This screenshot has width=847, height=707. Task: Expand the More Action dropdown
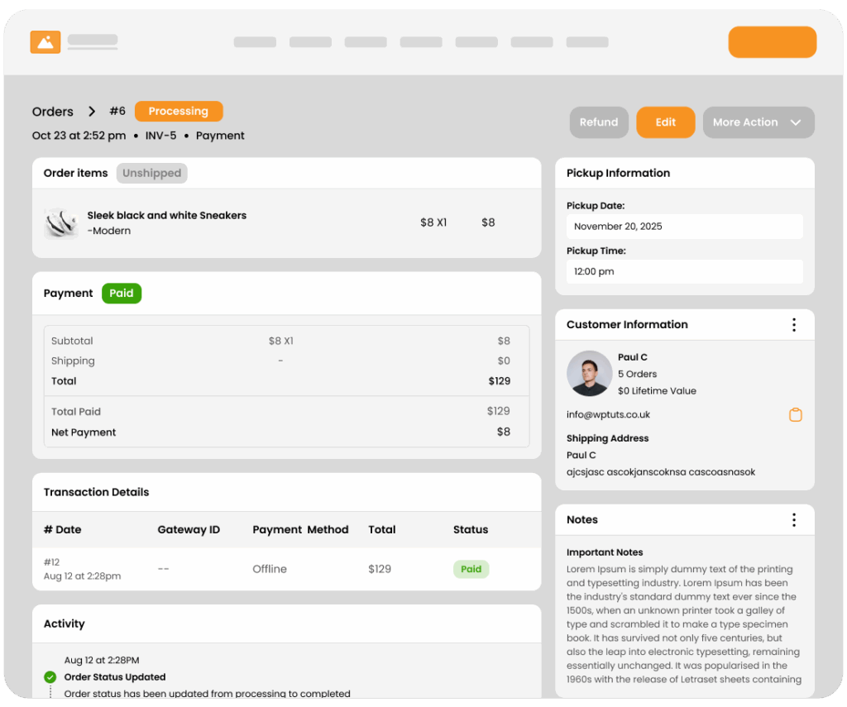pyautogui.click(x=758, y=122)
